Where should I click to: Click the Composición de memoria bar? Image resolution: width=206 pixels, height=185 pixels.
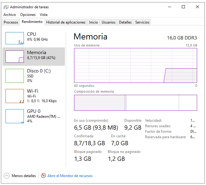tap(136, 103)
